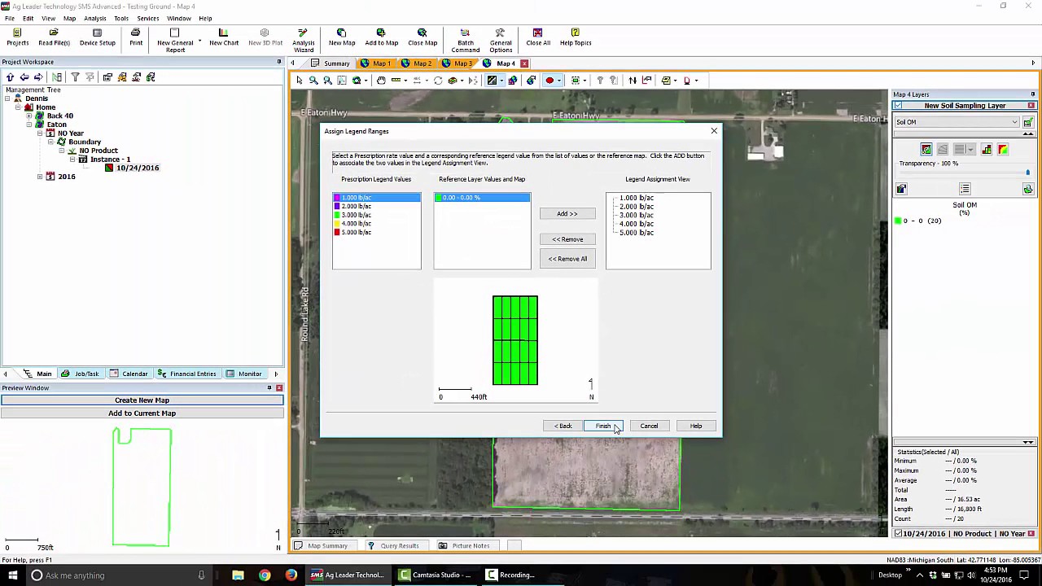Click the New Chart toolbar icon

pyautogui.click(x=224, y=37)
